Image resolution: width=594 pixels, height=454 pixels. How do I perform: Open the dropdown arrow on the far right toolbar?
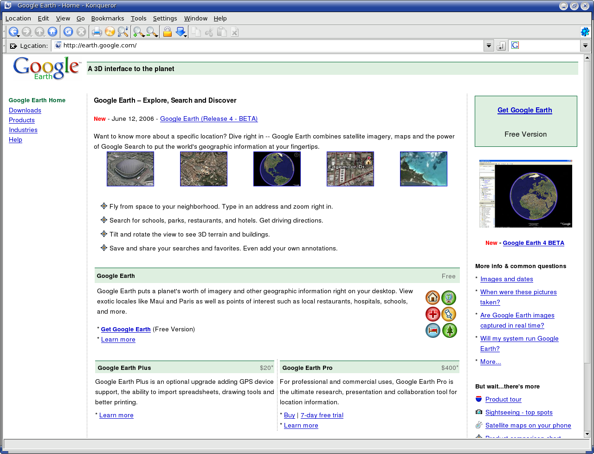coord(586,45)
